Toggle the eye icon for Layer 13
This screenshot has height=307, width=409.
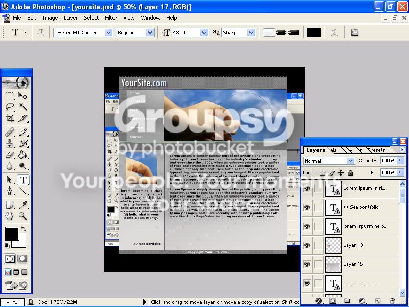(x=307, y=246)
